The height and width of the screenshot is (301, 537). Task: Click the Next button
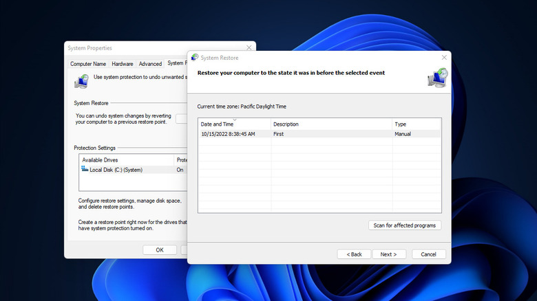(388, 254)
